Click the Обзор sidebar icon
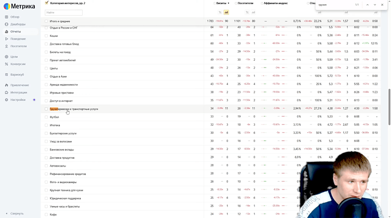 click(6, 17)
